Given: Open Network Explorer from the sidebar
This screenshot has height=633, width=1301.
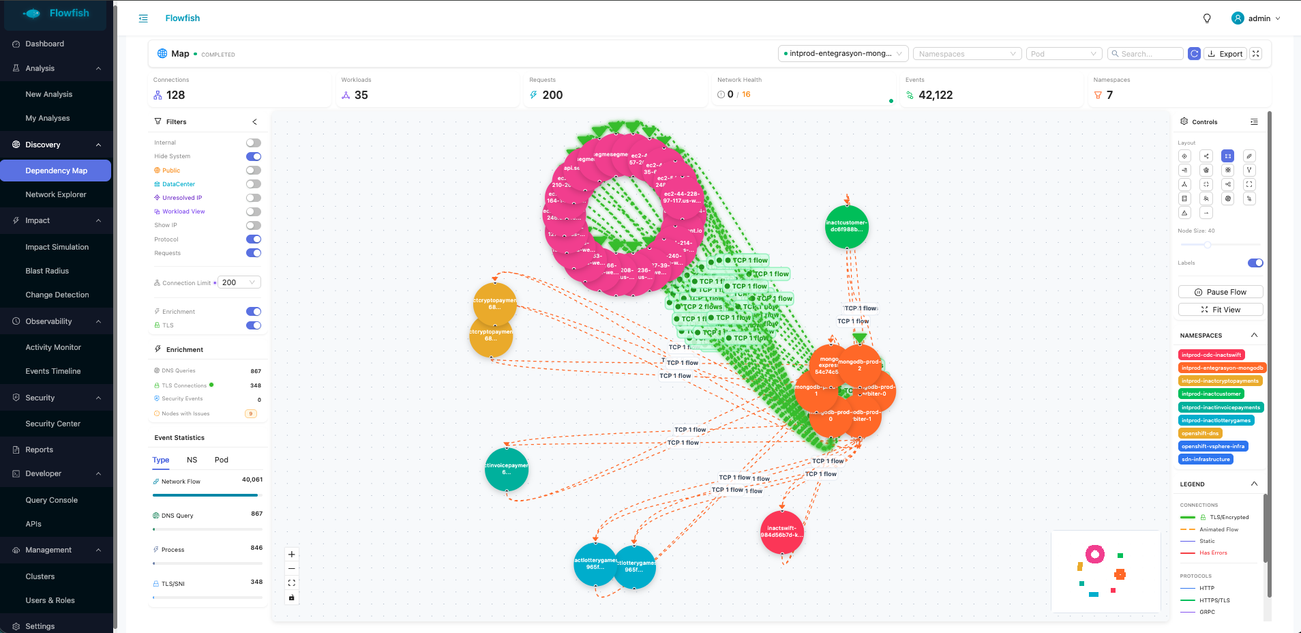Looking at the screenshot, I should 56,194.
